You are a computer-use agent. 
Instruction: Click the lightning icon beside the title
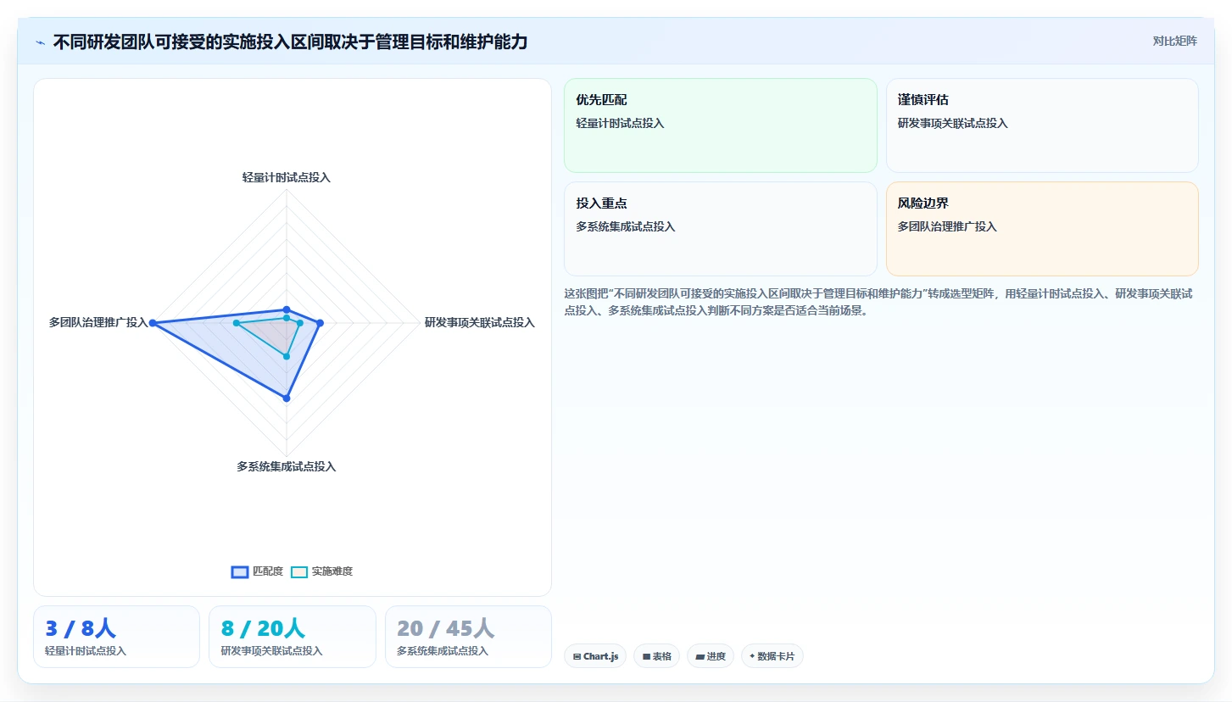coord(40,42)
